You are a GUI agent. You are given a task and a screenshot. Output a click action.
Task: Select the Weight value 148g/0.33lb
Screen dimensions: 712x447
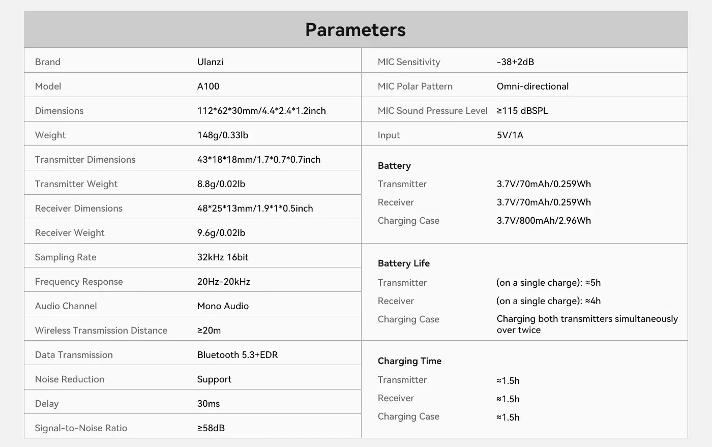click(222, 135)
